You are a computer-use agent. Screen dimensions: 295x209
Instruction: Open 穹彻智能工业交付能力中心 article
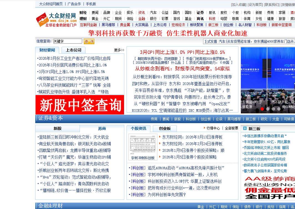point(73,78)
